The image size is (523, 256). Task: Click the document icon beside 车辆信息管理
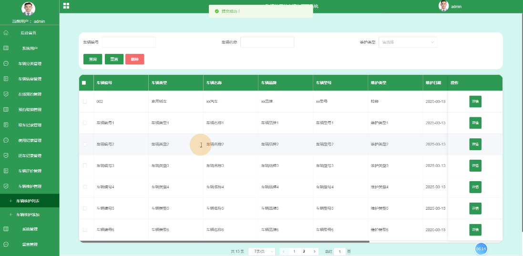click(x=6, y=79)
